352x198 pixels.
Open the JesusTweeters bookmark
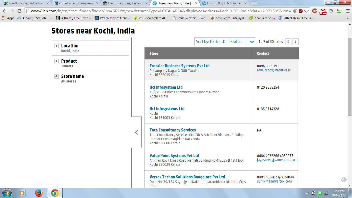[x=189, y=18]
